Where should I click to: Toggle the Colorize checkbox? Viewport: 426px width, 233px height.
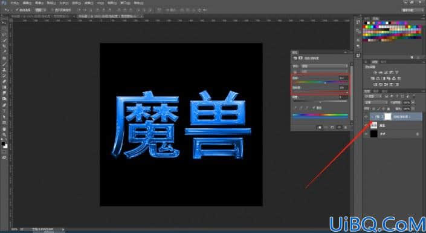314,108
